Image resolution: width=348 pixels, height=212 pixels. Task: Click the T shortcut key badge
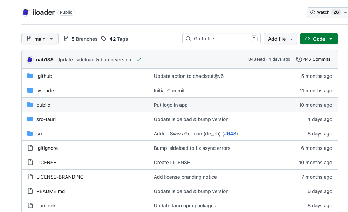click(254, 39)
